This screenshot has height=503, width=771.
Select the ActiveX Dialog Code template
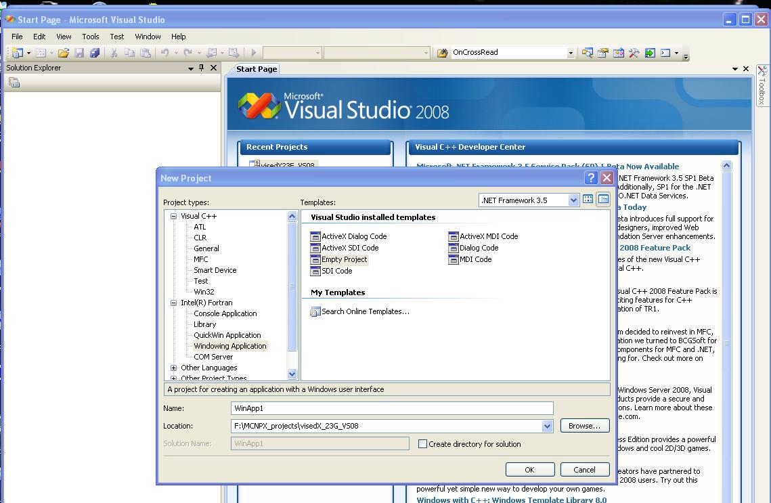tap(349, 236)
